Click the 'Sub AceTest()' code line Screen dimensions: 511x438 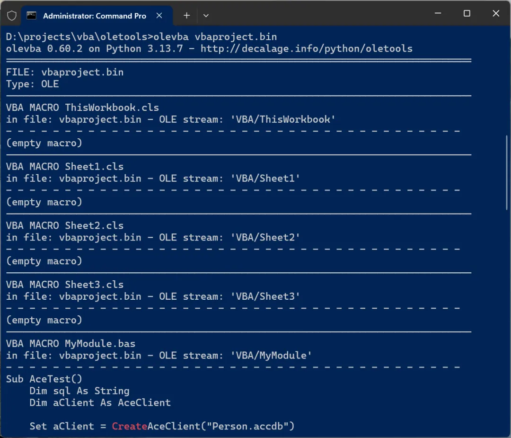[44, 379]
